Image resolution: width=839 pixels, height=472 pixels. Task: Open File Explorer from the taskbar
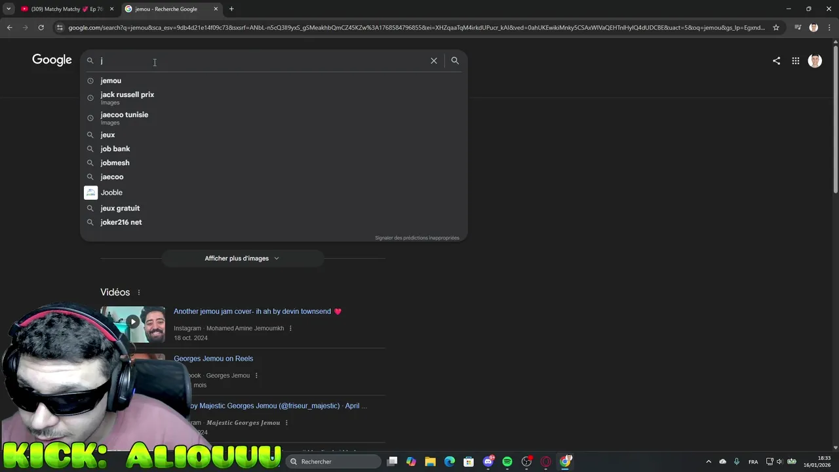[x=430, y=462]
